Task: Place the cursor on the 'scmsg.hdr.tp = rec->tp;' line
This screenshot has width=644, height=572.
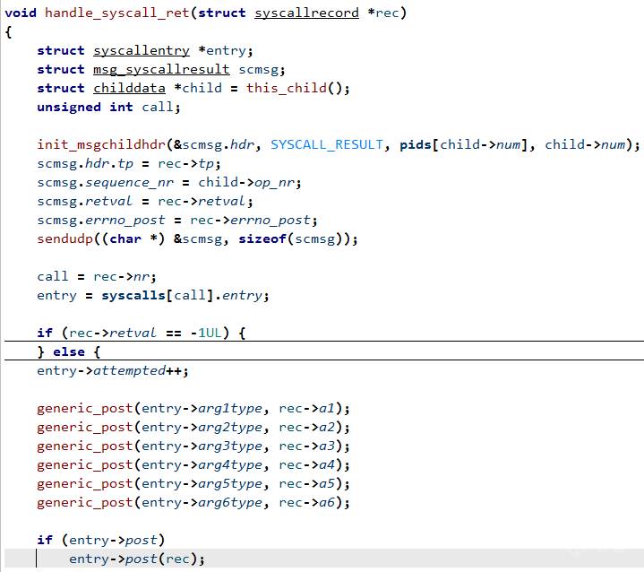Action: (x=129, y=164)
